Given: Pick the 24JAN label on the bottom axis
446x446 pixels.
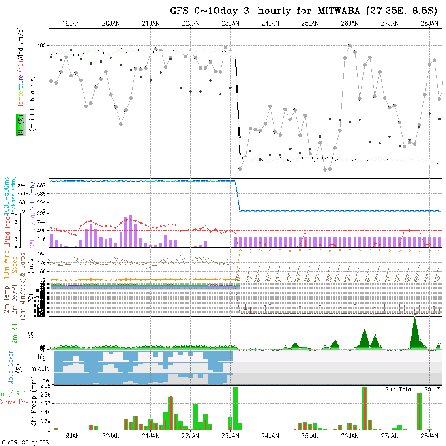Looking at the screenshot, I should click(270, 436).
